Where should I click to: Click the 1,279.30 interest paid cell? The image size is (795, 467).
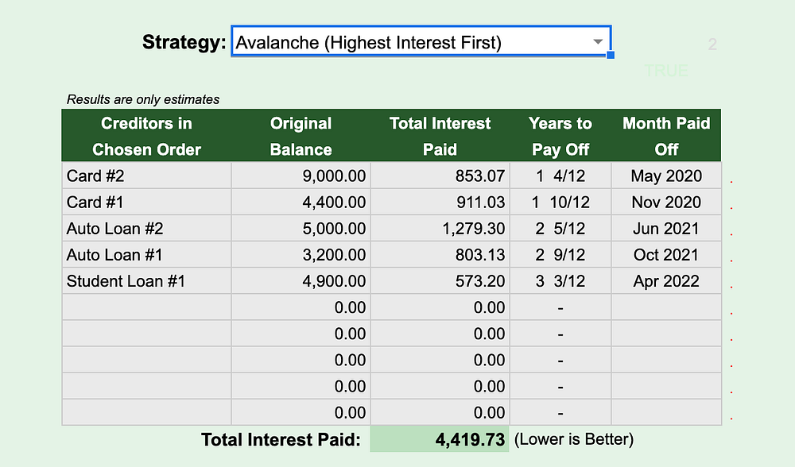click(440, 229)
